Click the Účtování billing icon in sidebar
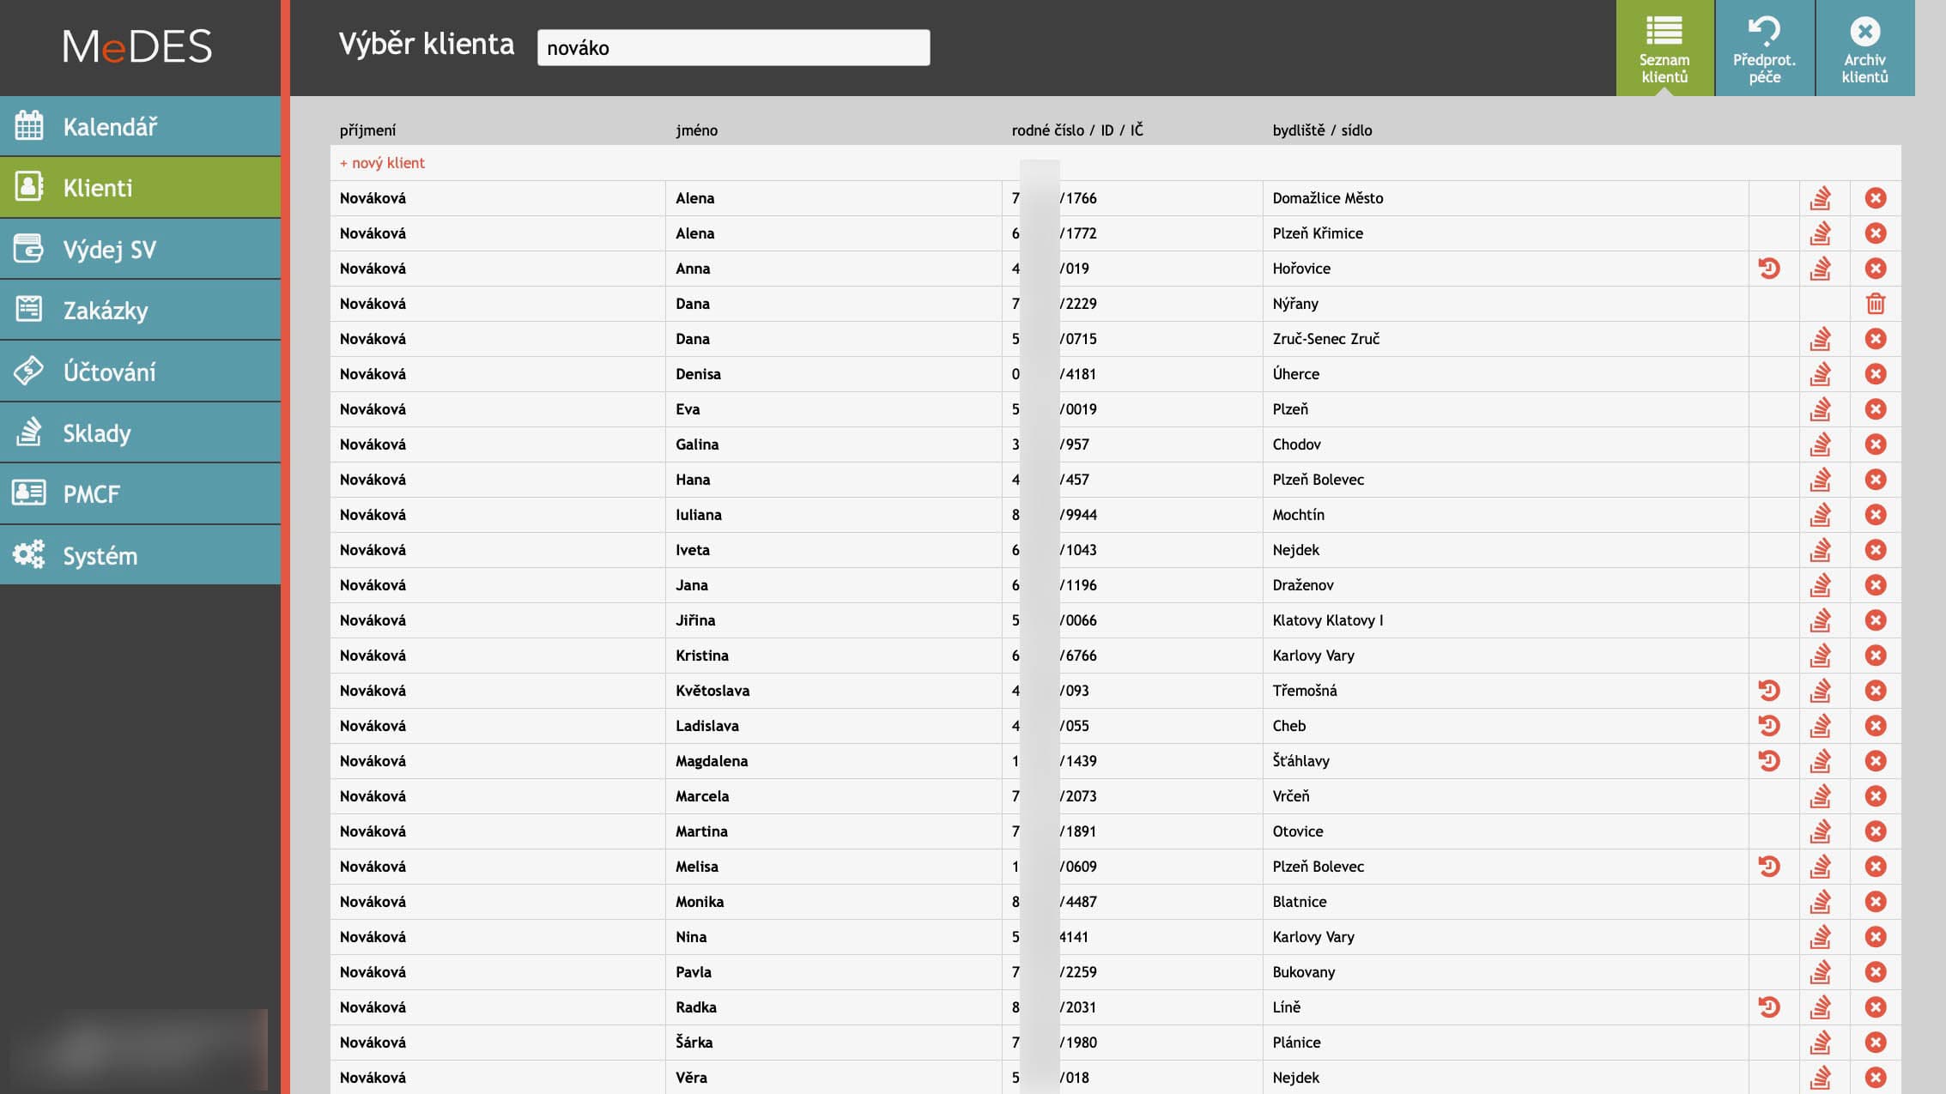 (28, 372)
